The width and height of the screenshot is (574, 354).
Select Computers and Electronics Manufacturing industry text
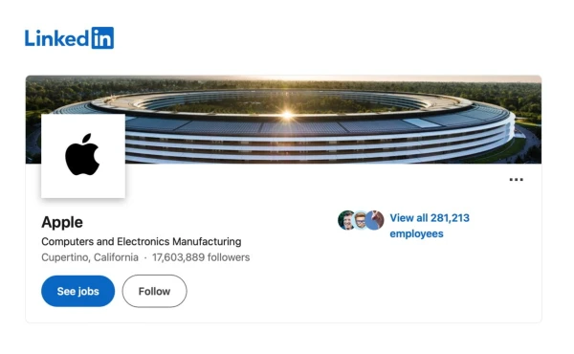[x=142, y=242]
